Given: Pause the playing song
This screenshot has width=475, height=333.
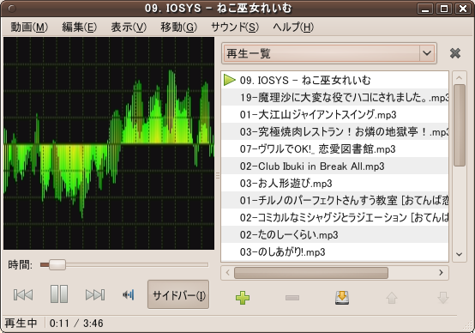Looking at the screenshot, I should click(x=59, y=294).
